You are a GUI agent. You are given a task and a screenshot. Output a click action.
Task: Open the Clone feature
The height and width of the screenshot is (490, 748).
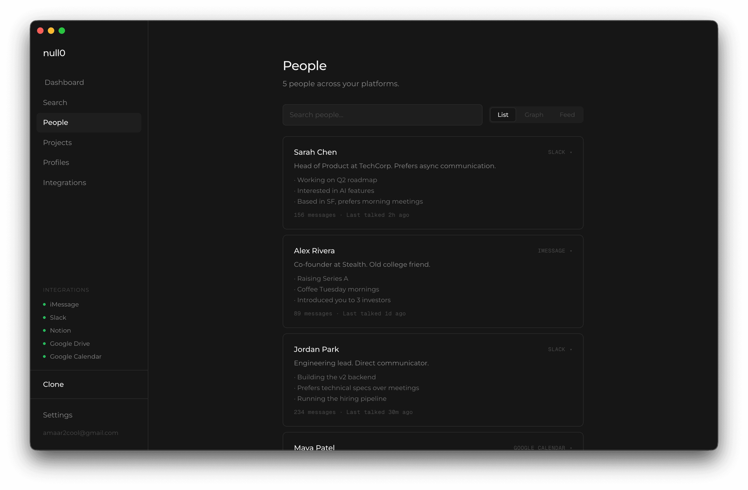point(53,384)
